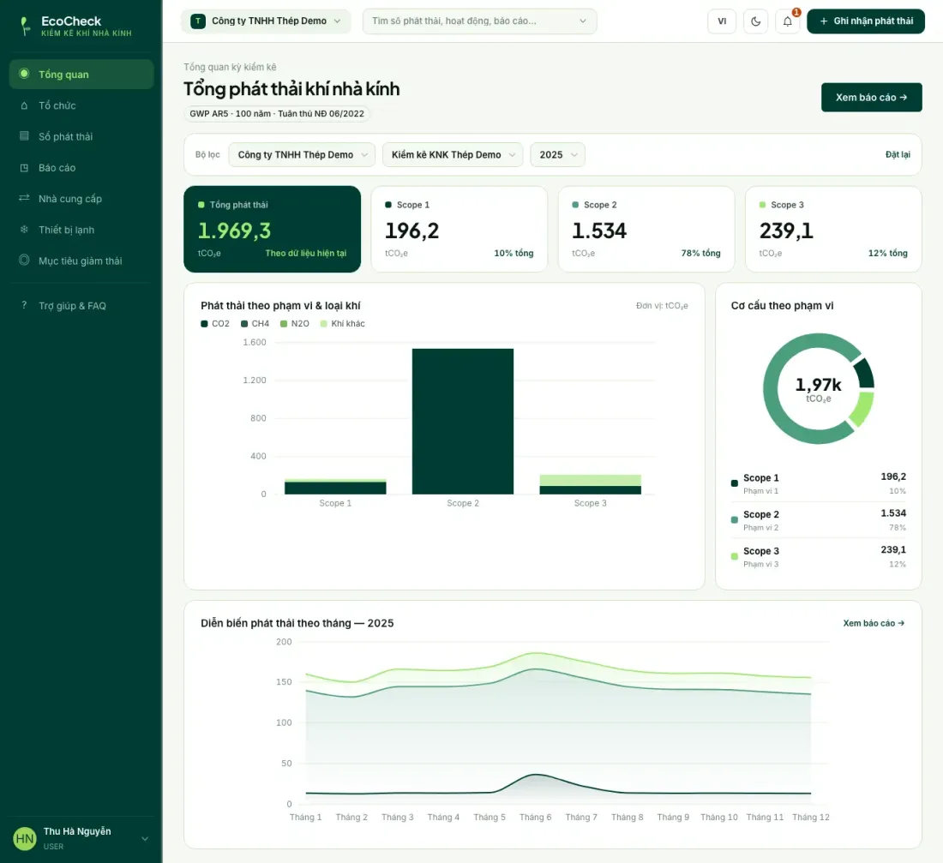
Task: Click the 78% tổng label
Action: click(700, 253)
